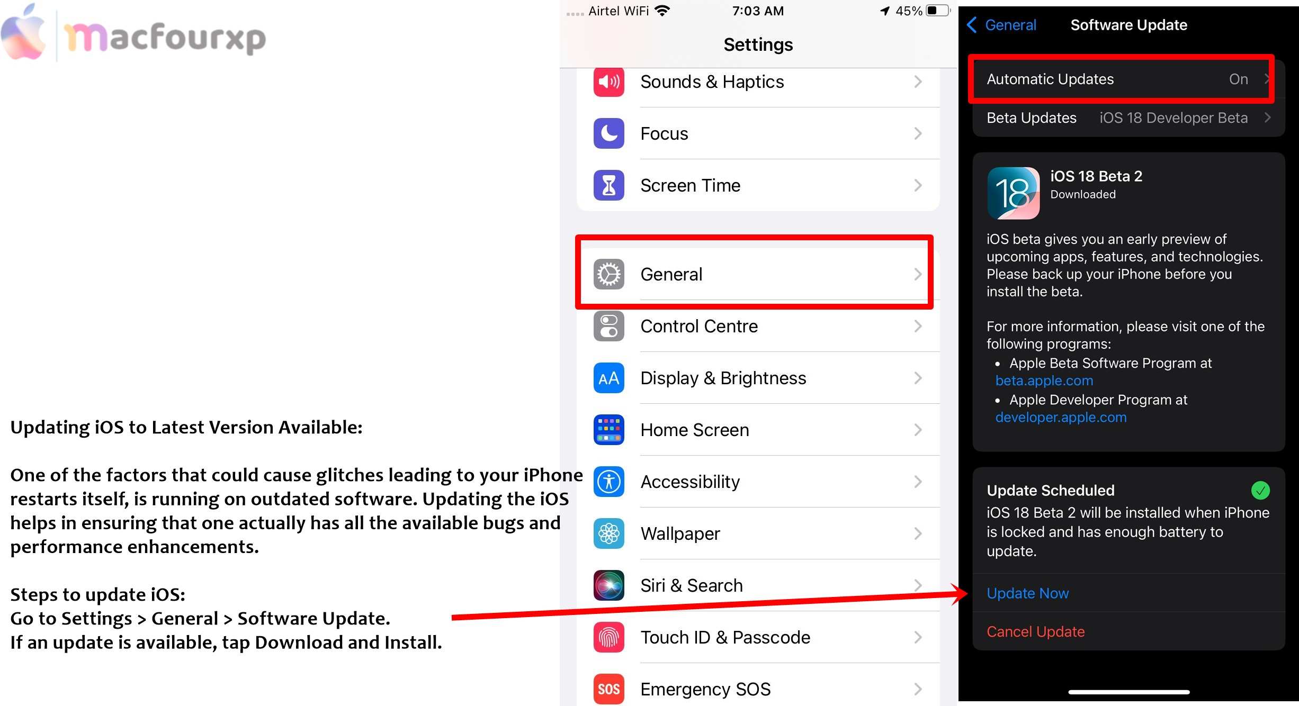Tap the Siri & Search icon

(608, 585)
